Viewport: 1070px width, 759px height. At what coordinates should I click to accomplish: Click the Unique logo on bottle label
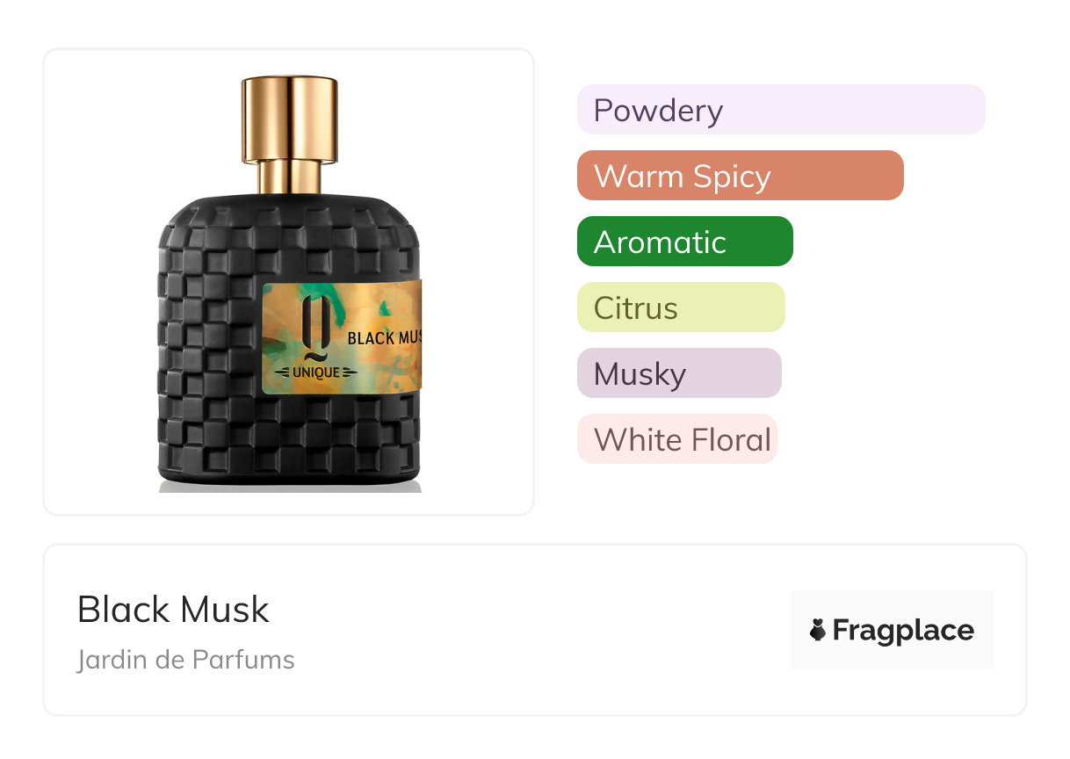click(308, 373)
